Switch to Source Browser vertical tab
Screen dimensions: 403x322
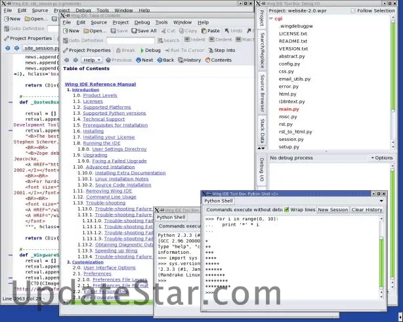(262, 93)
